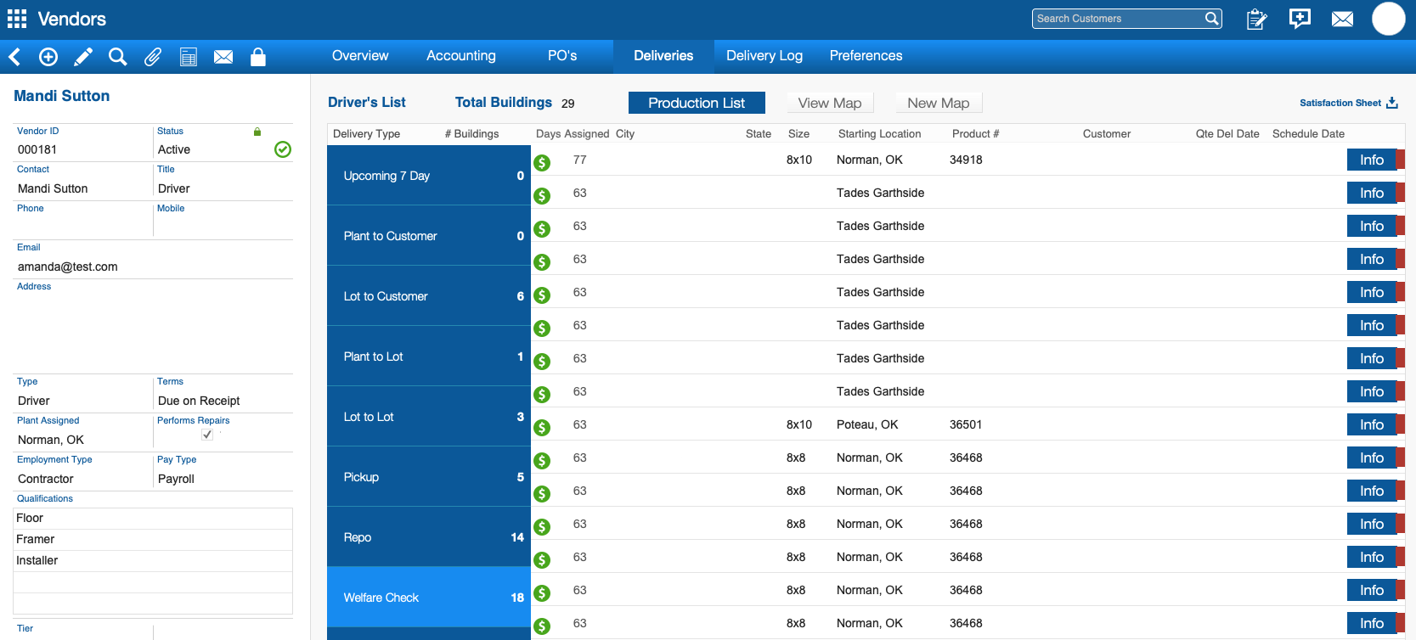Click Info on the Poteau, OK row
Screen dimensions: 1416x640
tap(1372, 424)
